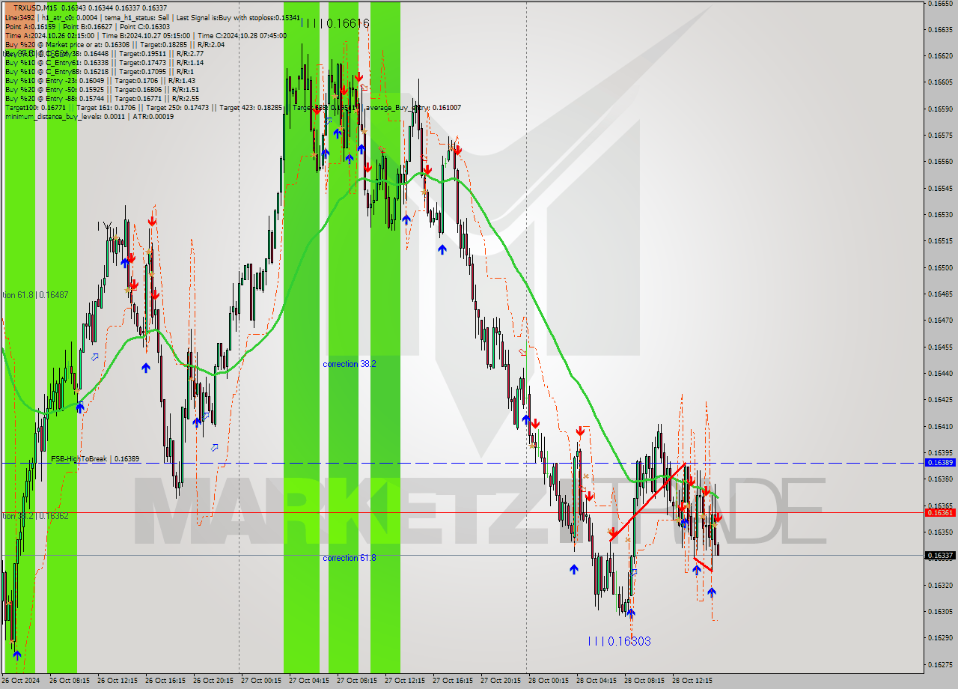958x689 pixels.
Task: Click the 0.16305 price axis label
Action: [940, 612]
